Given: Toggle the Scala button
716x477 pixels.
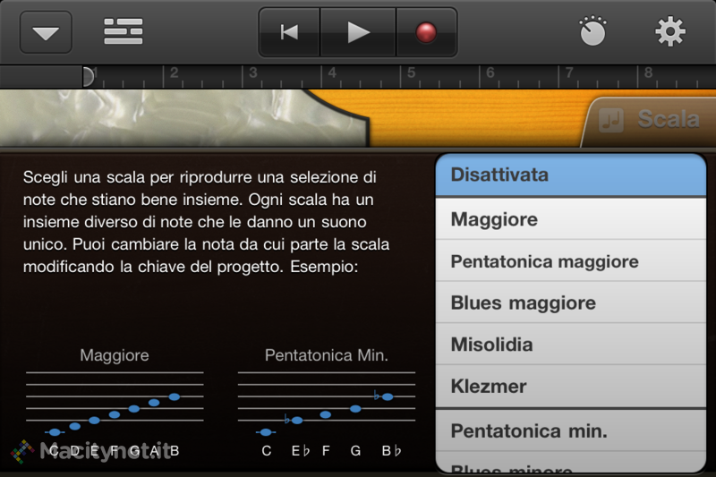Looking at the screenshot, I should coord(648,120).
